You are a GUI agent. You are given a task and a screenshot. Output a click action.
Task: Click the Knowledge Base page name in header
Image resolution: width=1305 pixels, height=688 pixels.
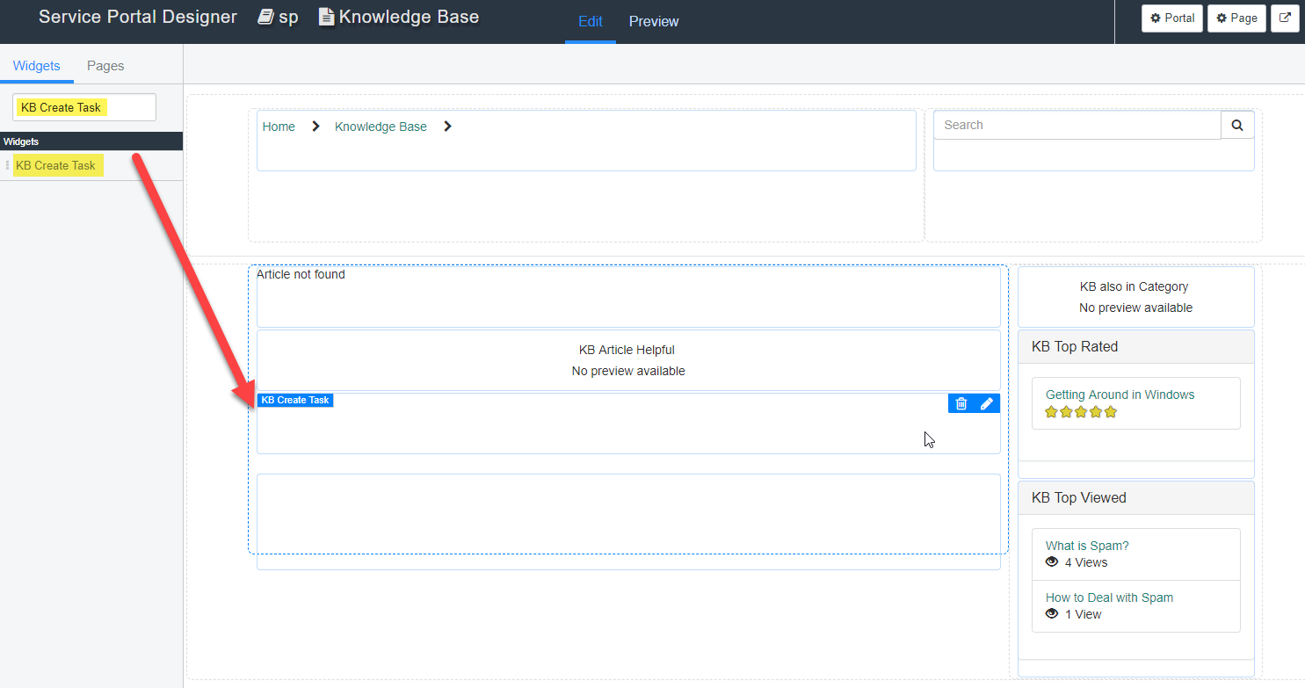[x=410, y=17]
